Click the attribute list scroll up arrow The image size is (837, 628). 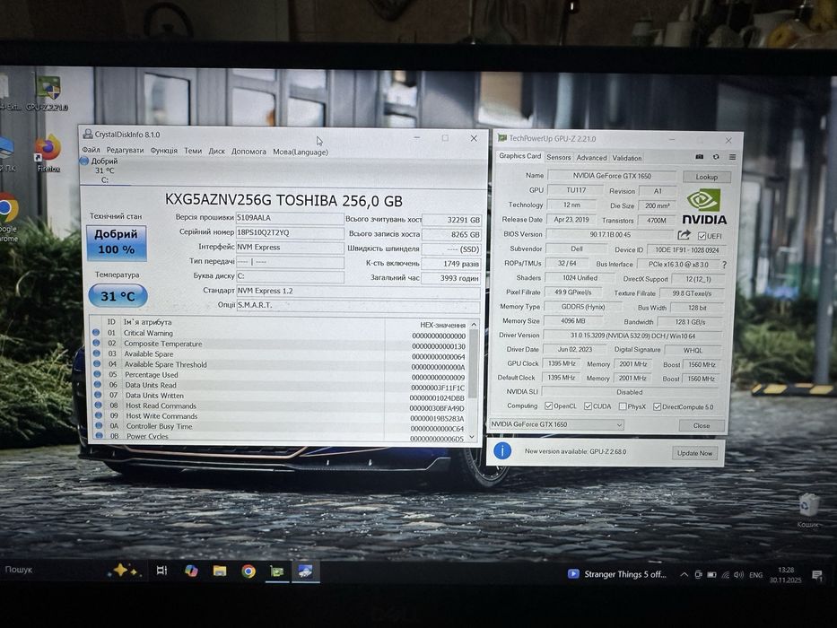[473, 325]
